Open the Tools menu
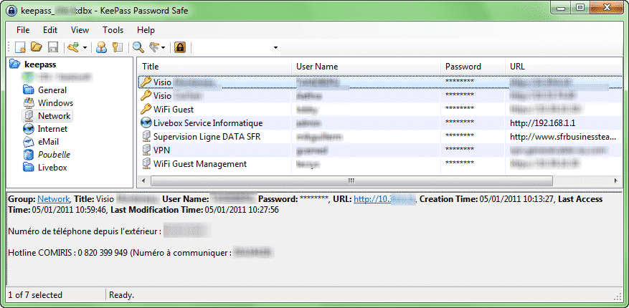The image size is (629, 308). click(x=113, y=30)
